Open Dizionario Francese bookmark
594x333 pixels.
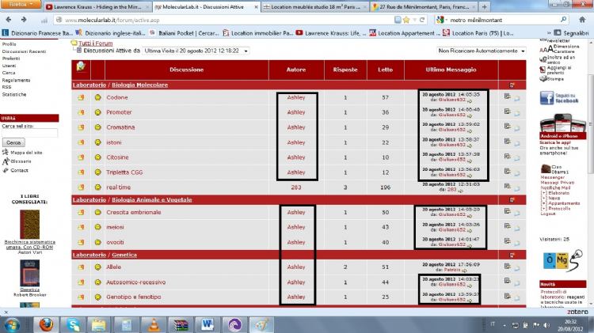(37, 33)
